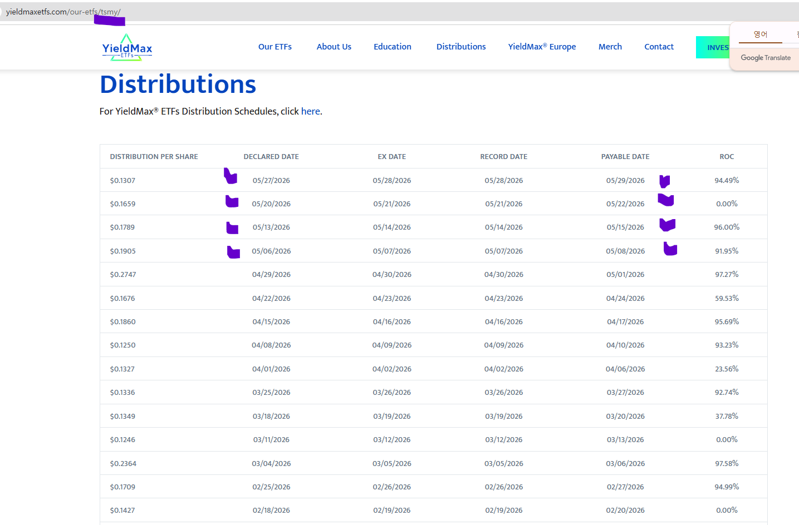799x525 pixels.
Task: Open the YieldMax Europe link
Action: coord(542,47)
